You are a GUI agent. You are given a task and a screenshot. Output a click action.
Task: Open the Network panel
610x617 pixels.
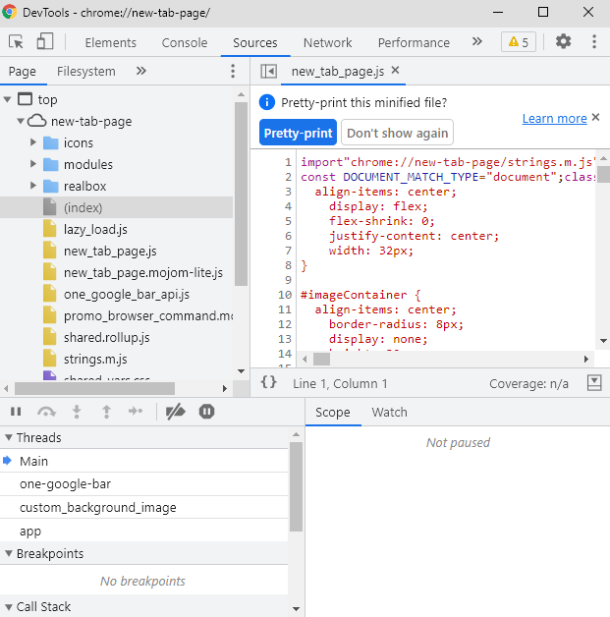[328, 42]
